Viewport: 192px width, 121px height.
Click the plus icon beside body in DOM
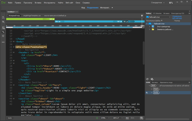click(147, 93)
